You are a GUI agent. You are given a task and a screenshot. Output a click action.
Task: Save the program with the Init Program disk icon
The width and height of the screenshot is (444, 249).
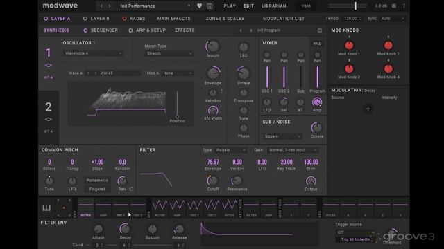pyautogui.click(x=320, y=30)
